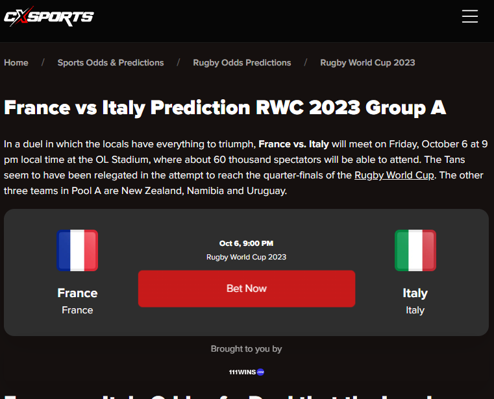Click the Brought to you by text
This screenshot has height=399, width=494.
[247, 349]
